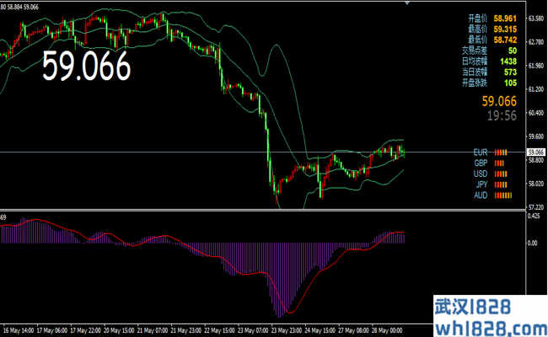Click the USD strength bar indicator

pos(499,174)
